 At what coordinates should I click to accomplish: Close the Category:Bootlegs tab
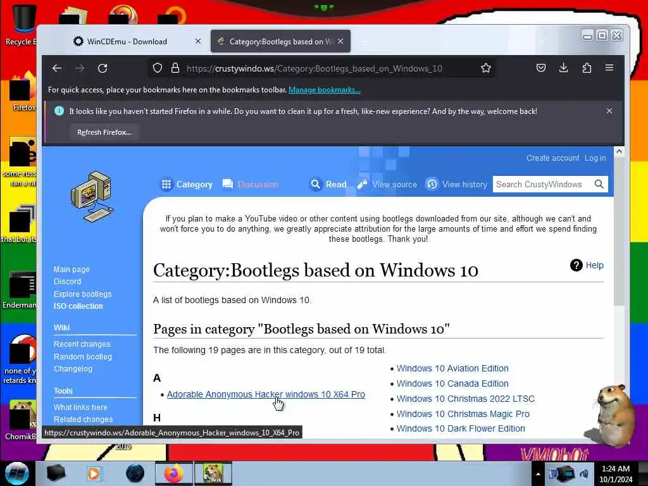(x=340, y=41)
